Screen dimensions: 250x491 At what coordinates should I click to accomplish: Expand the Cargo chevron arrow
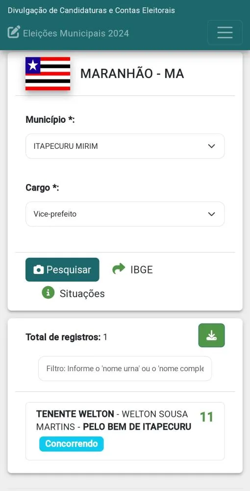[x=212, y=214]
